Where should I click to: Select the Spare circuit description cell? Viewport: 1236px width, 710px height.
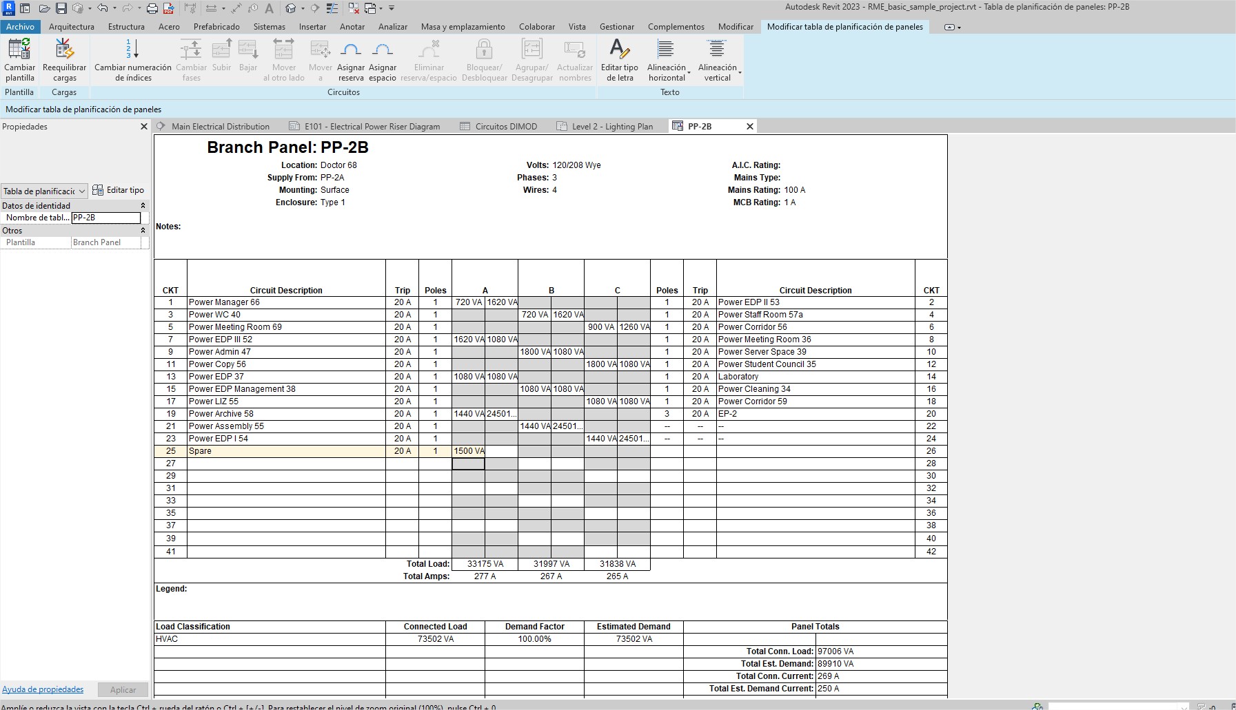tap(286, 451)
